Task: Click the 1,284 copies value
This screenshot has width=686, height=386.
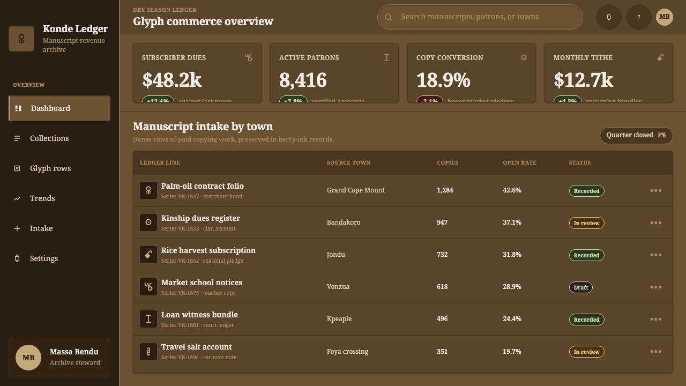Action: (445, 190)
